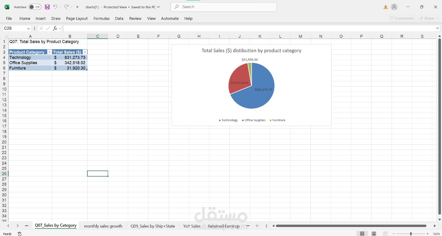Open the Formulas ribbon tab
This screenshot has height=236, width=442.
[x=102, y=19]
